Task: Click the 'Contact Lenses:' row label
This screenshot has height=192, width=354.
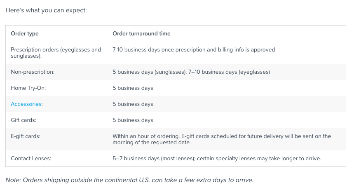Action: (31, 158)
